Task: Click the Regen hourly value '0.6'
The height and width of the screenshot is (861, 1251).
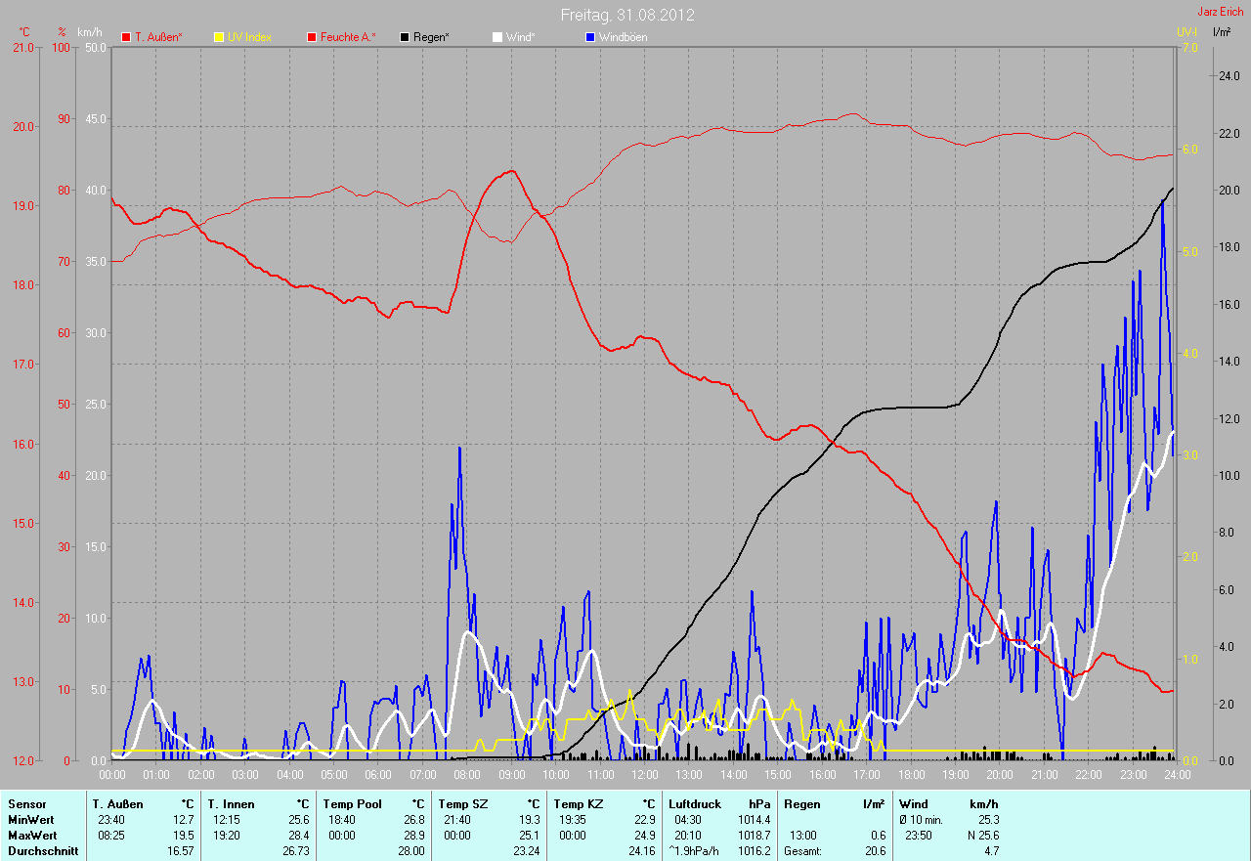Action: (878, 836)
